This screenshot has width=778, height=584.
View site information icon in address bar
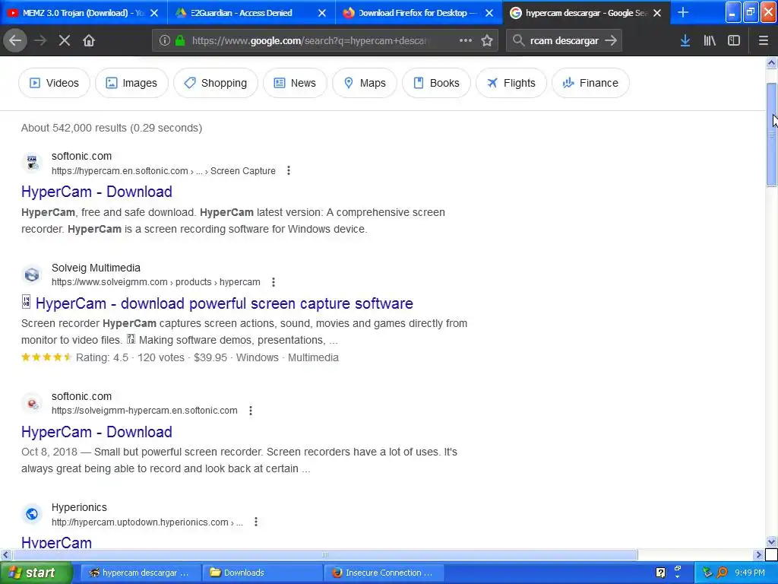click(x=165, y=41)
